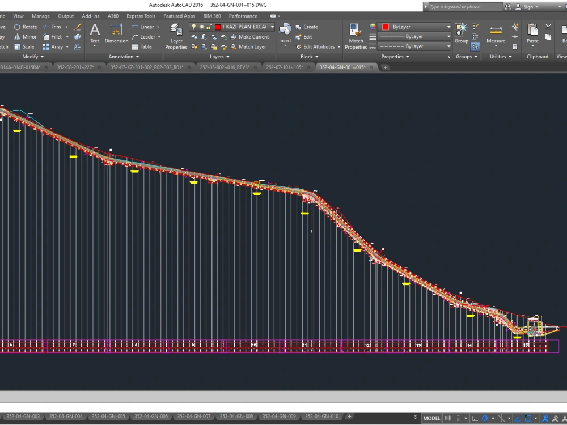Click the Paste icon in Clipboard panel

[531, 31]
